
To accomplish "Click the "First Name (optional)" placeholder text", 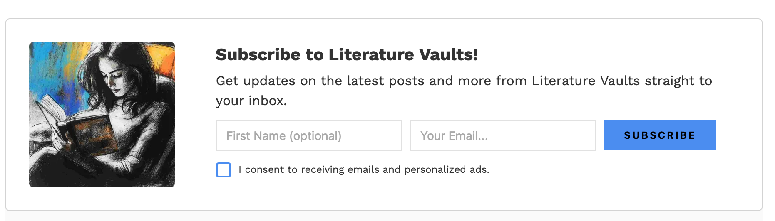I will click(x=284, y=136).
